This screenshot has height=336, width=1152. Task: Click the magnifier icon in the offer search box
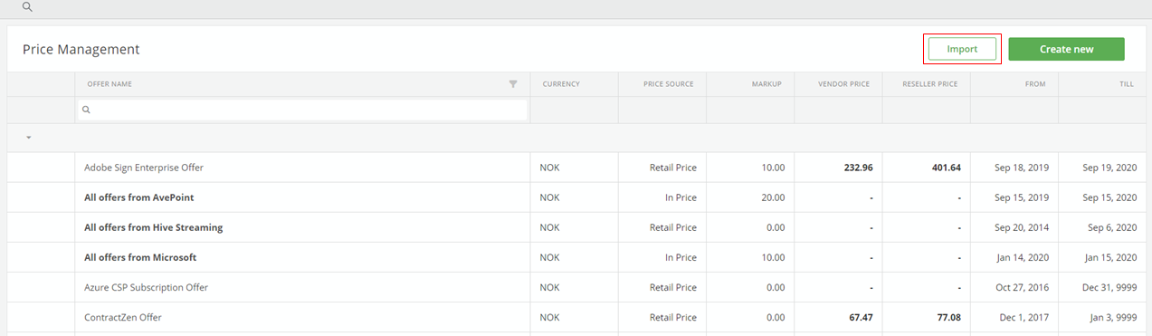tap(87, 110)
